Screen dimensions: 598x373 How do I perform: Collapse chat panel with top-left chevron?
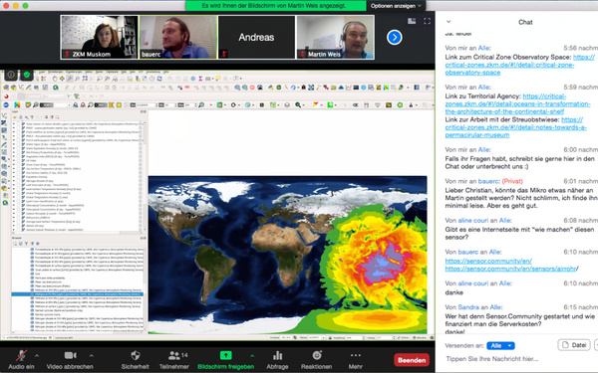pos(448,22)
